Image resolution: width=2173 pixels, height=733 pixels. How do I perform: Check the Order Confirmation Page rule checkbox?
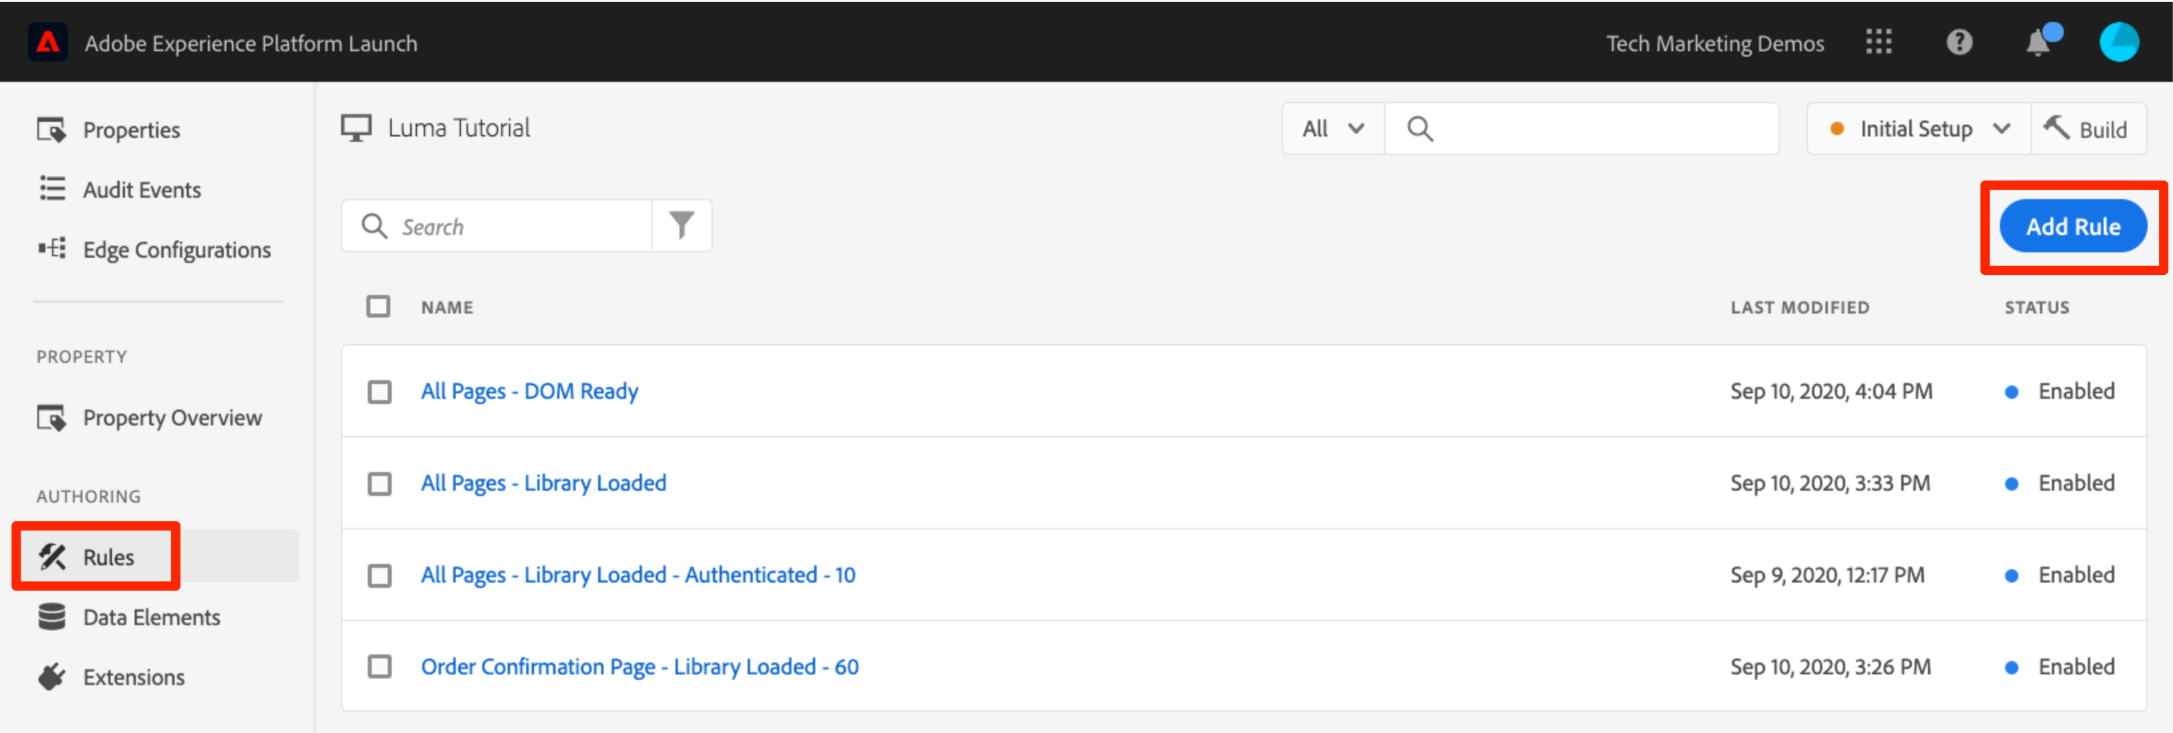pos(380,666)
